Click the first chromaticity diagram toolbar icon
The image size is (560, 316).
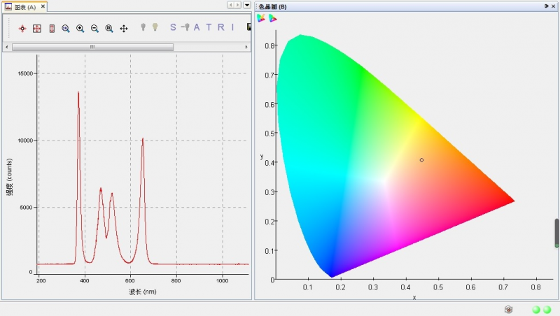tap(261, 18)
